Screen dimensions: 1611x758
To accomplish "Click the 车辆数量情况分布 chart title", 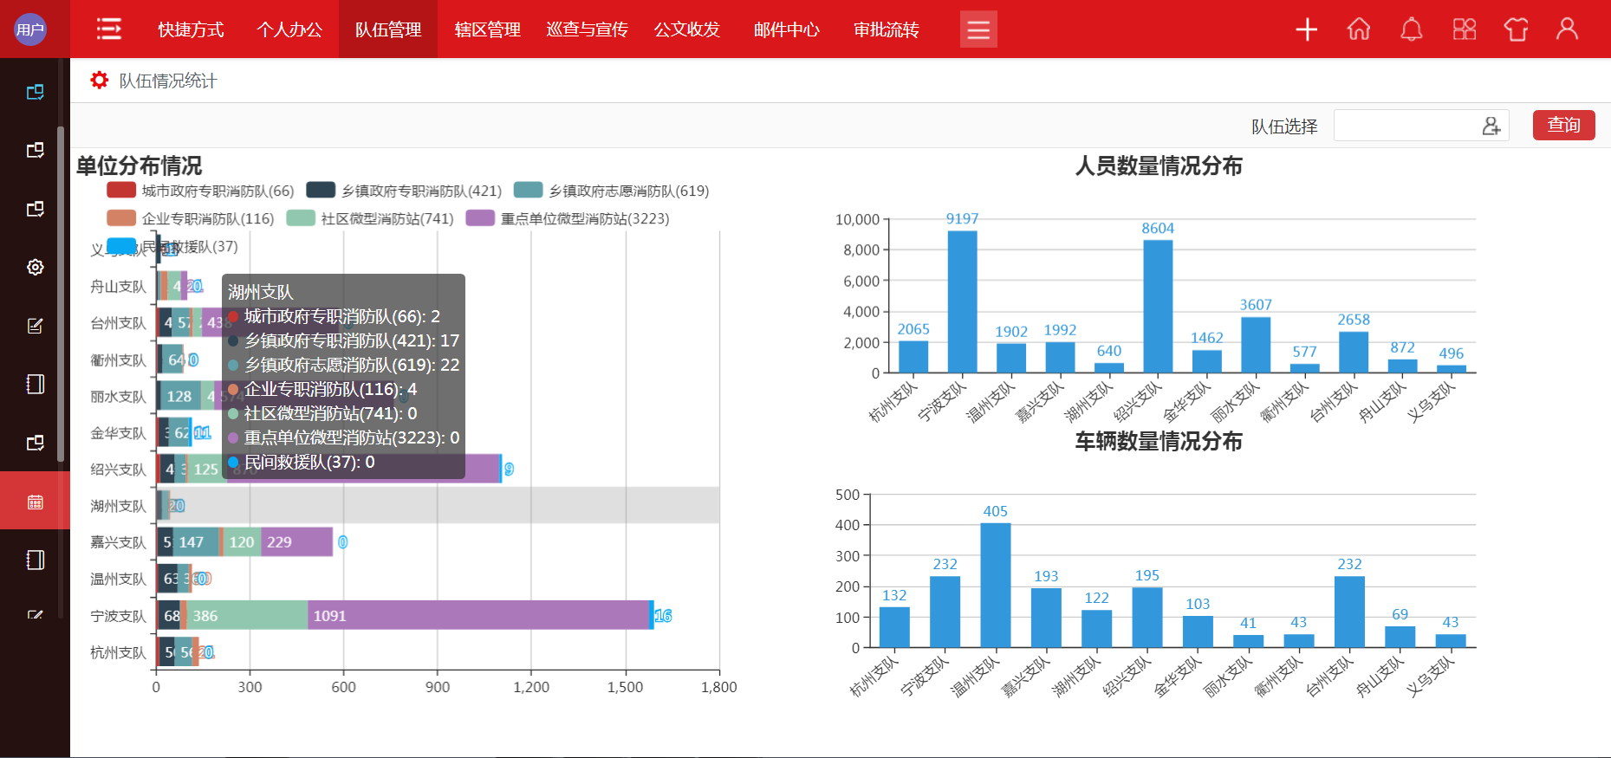I will pyautogui.click(x=1159, y=441).
